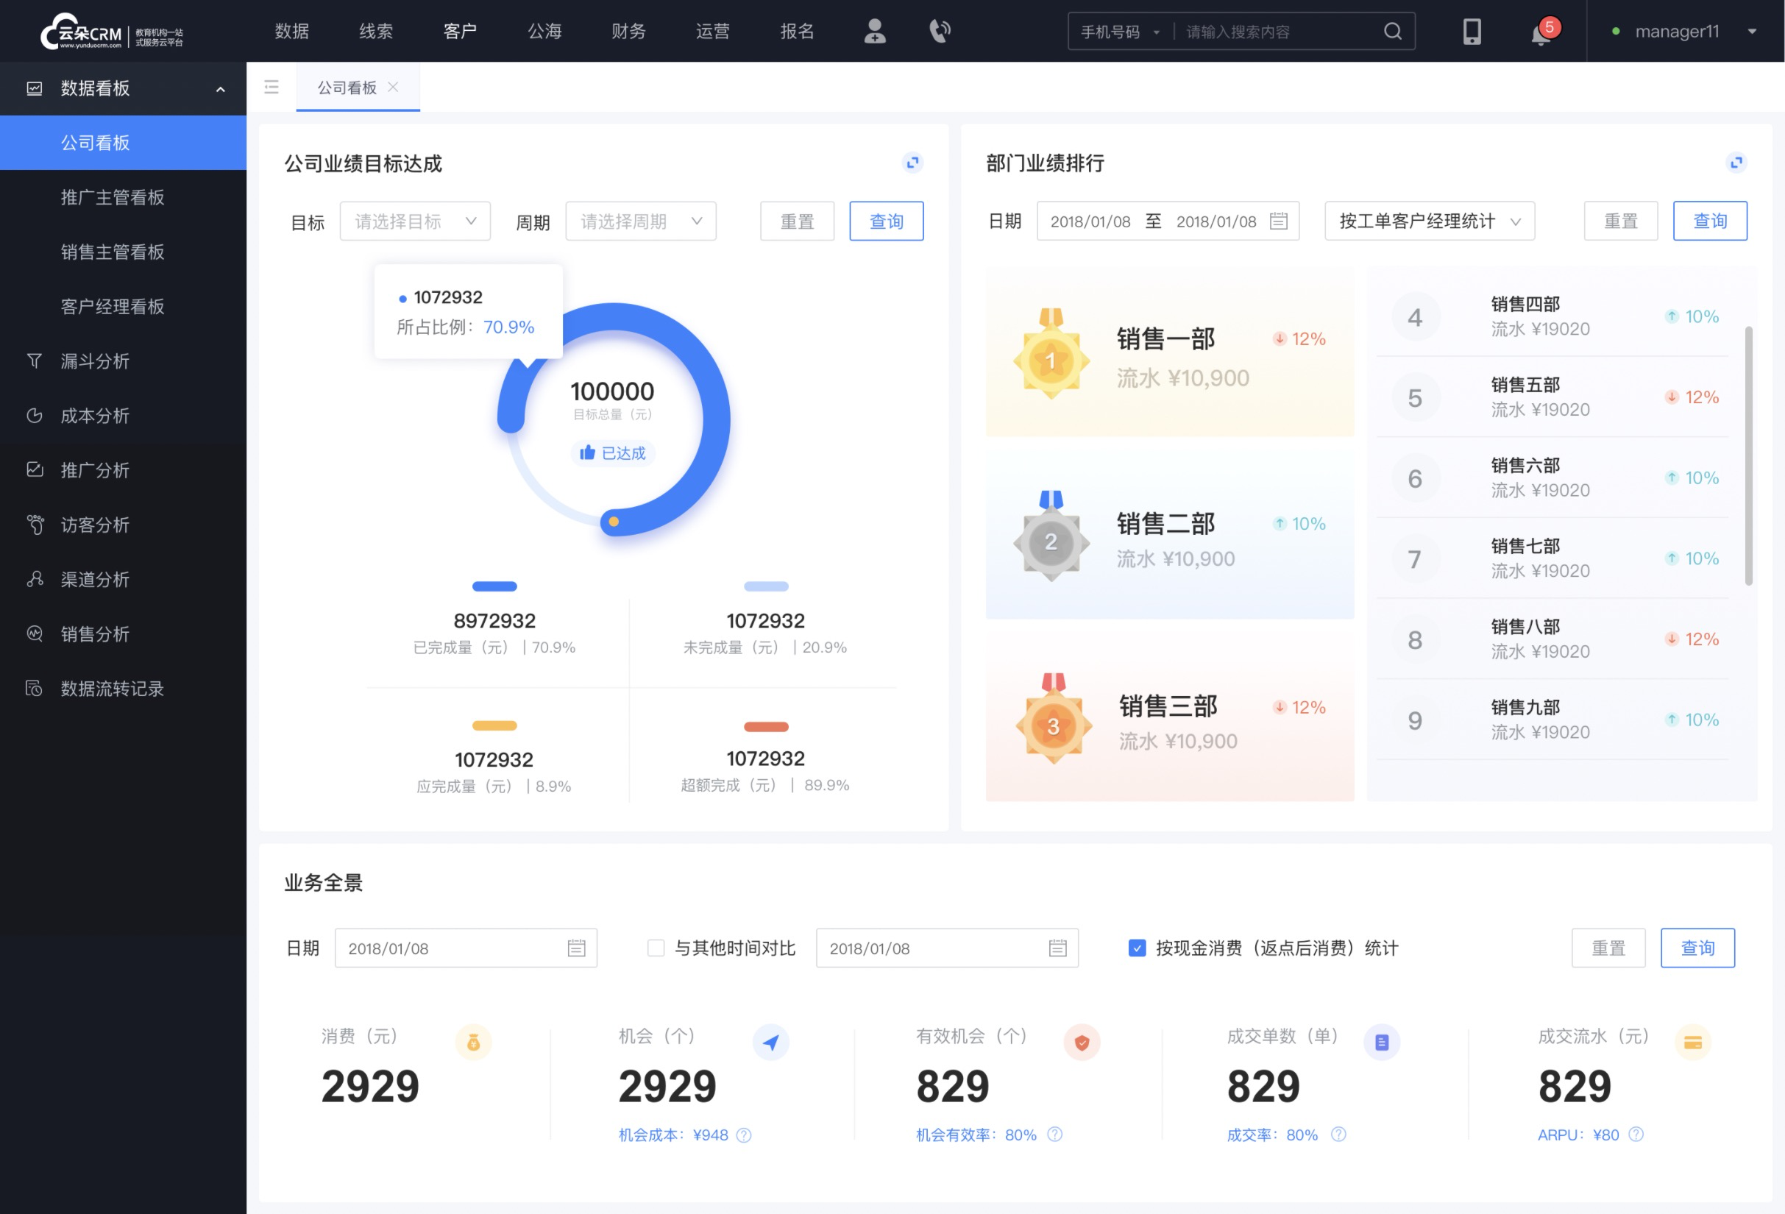
Task: Click the mobile device icon in top bar
Action: [1471, 31]
